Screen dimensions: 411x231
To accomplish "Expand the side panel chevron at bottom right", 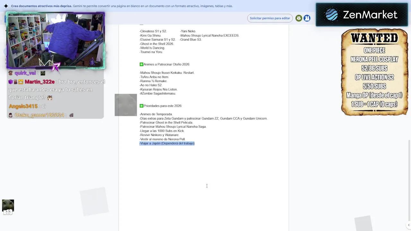I will click(408, 225).
